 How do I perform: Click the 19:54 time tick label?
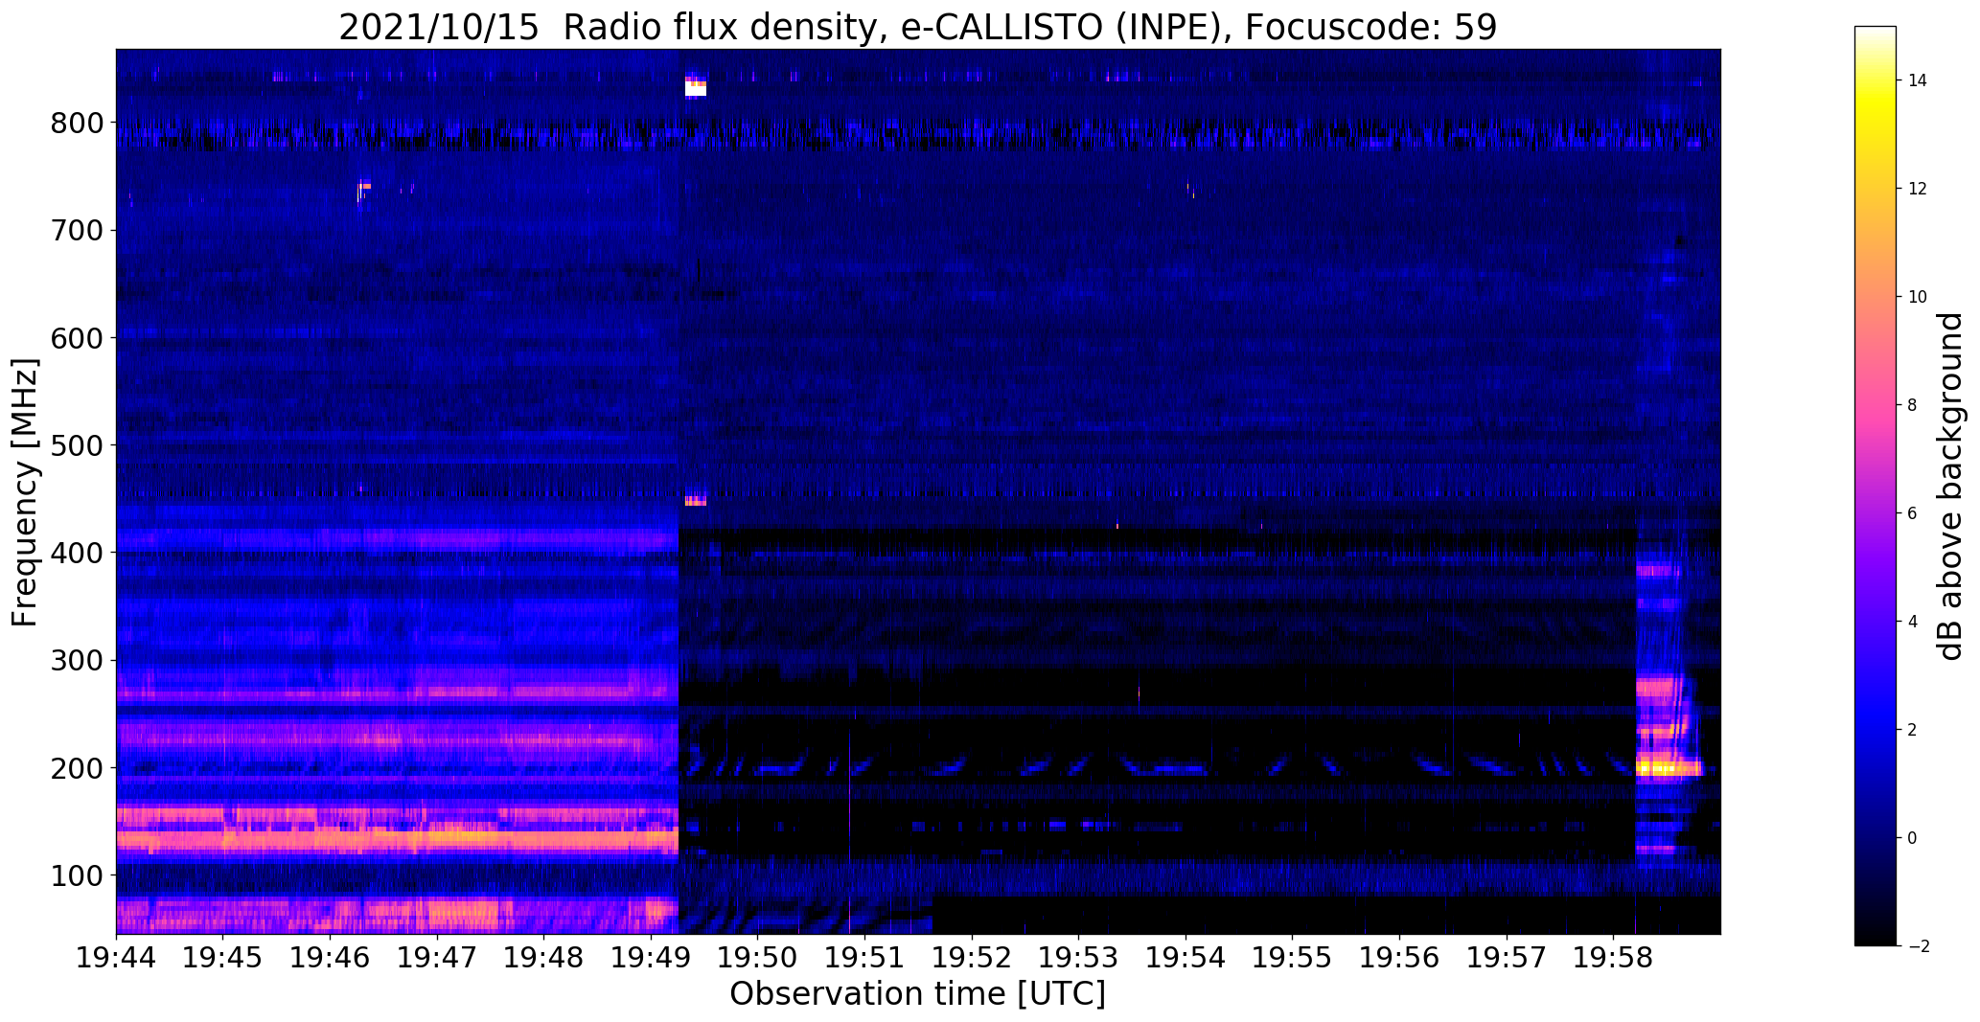click(x=1186, y=958)
